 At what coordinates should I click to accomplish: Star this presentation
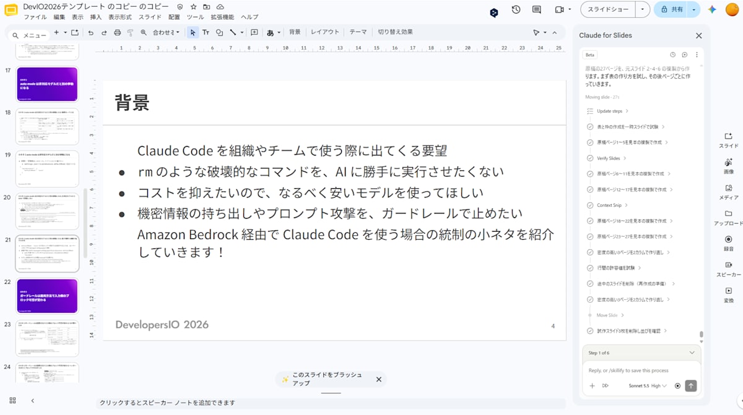[194, 6]
